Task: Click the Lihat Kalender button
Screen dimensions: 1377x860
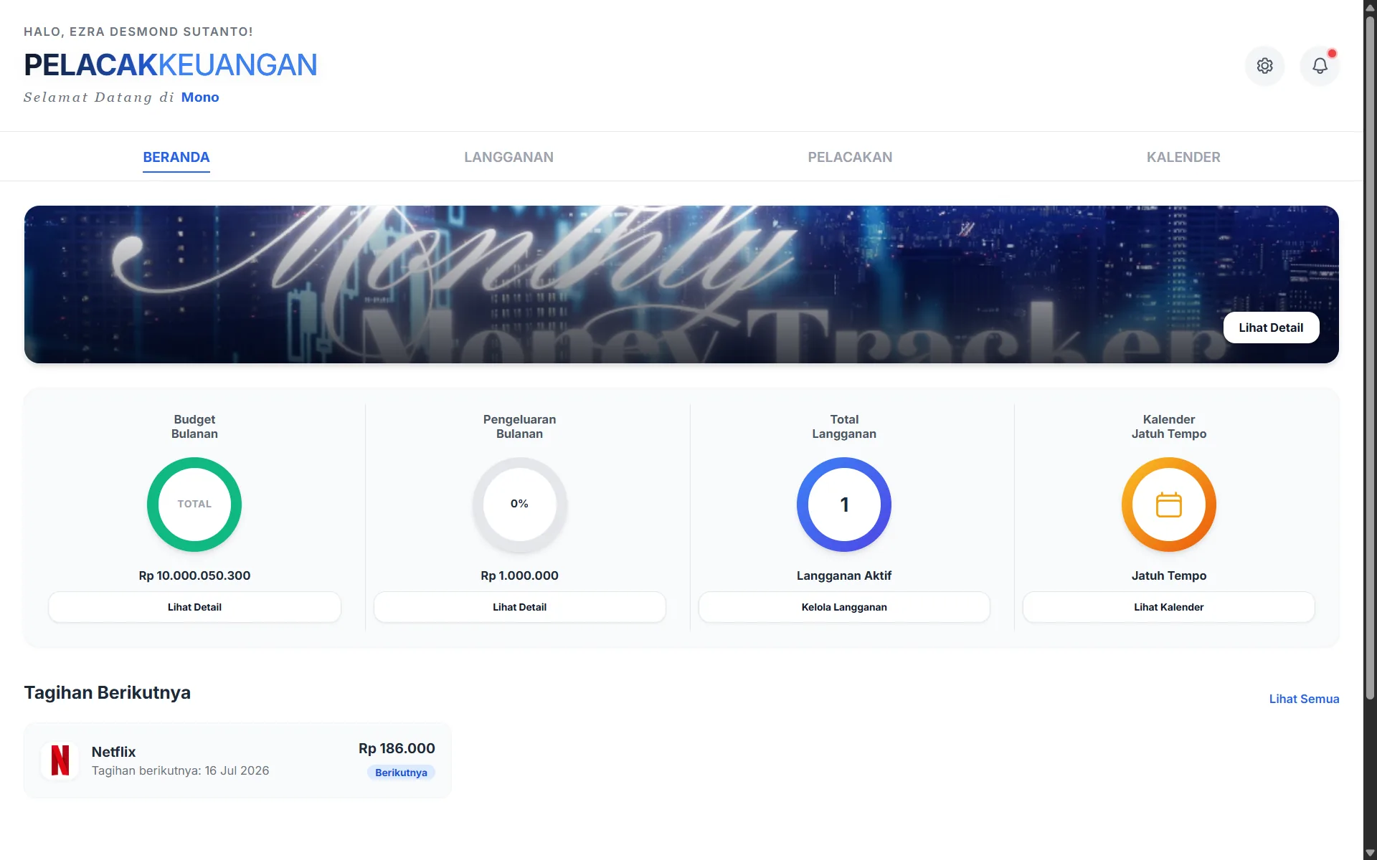Action: click(x=1168, y=607)
